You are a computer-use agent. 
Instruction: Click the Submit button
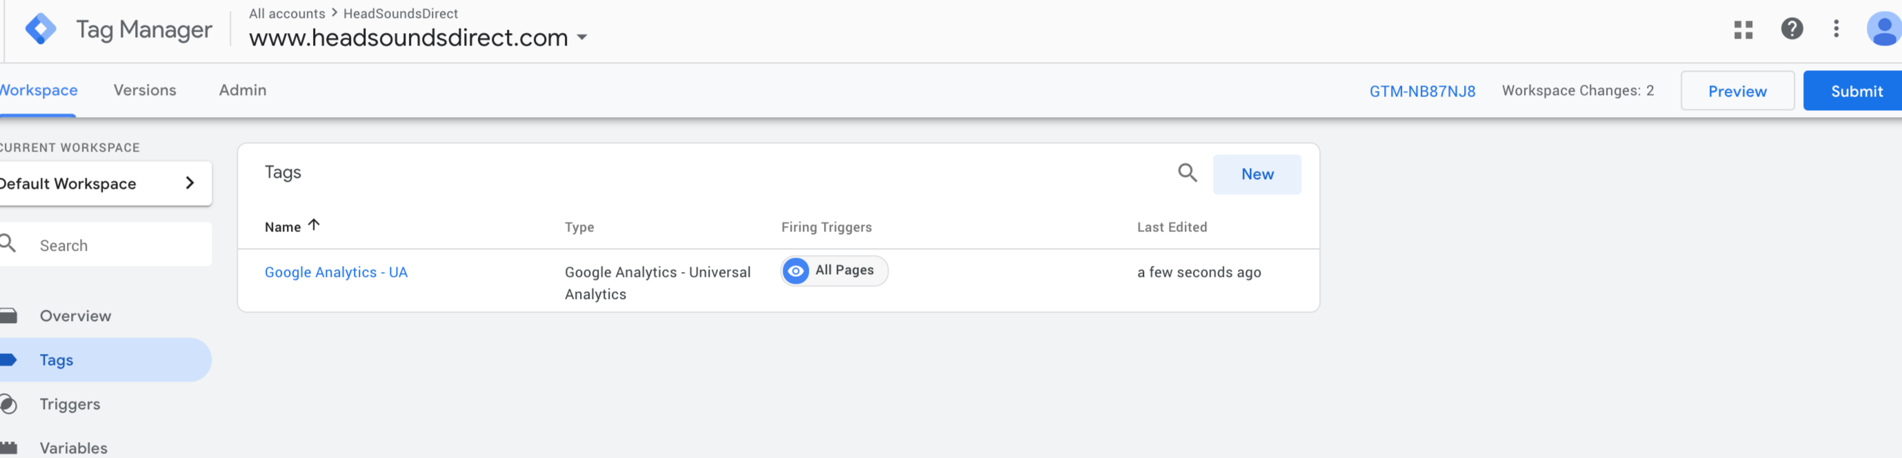(1854, 91)
